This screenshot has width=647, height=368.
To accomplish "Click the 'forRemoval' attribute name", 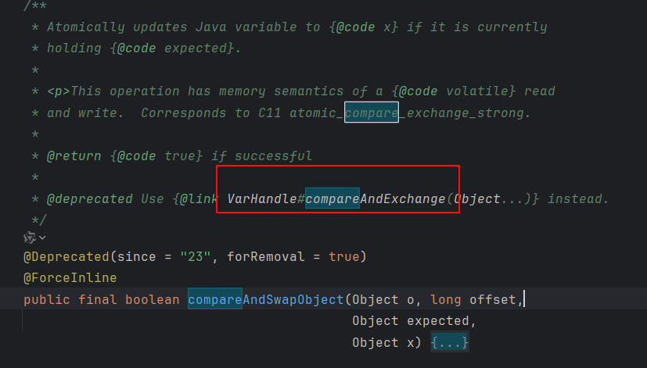I will tap(266, 257).
